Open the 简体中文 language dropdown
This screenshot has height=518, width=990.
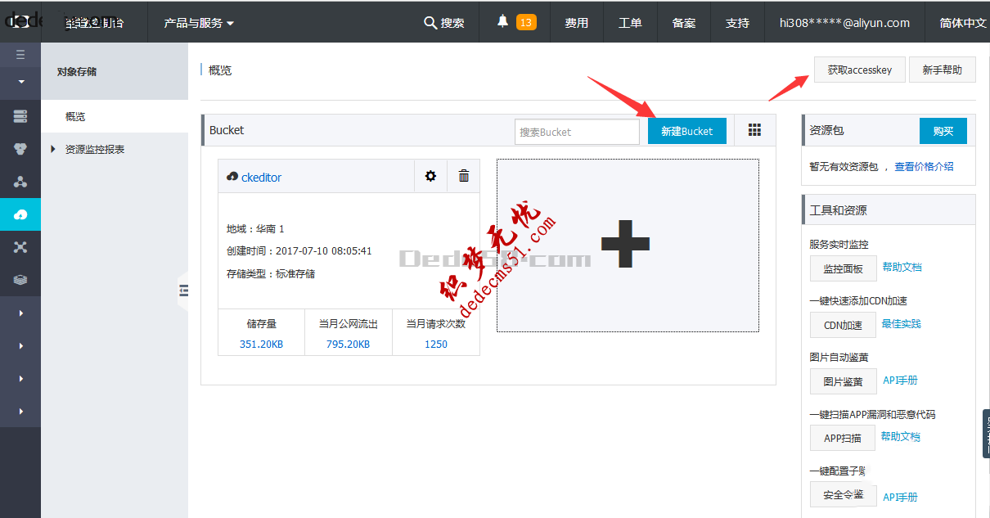coord(962,23)
